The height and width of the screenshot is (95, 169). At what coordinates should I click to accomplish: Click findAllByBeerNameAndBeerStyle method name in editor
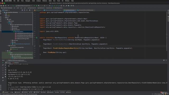pyautogui.click(x=65, y=48)
